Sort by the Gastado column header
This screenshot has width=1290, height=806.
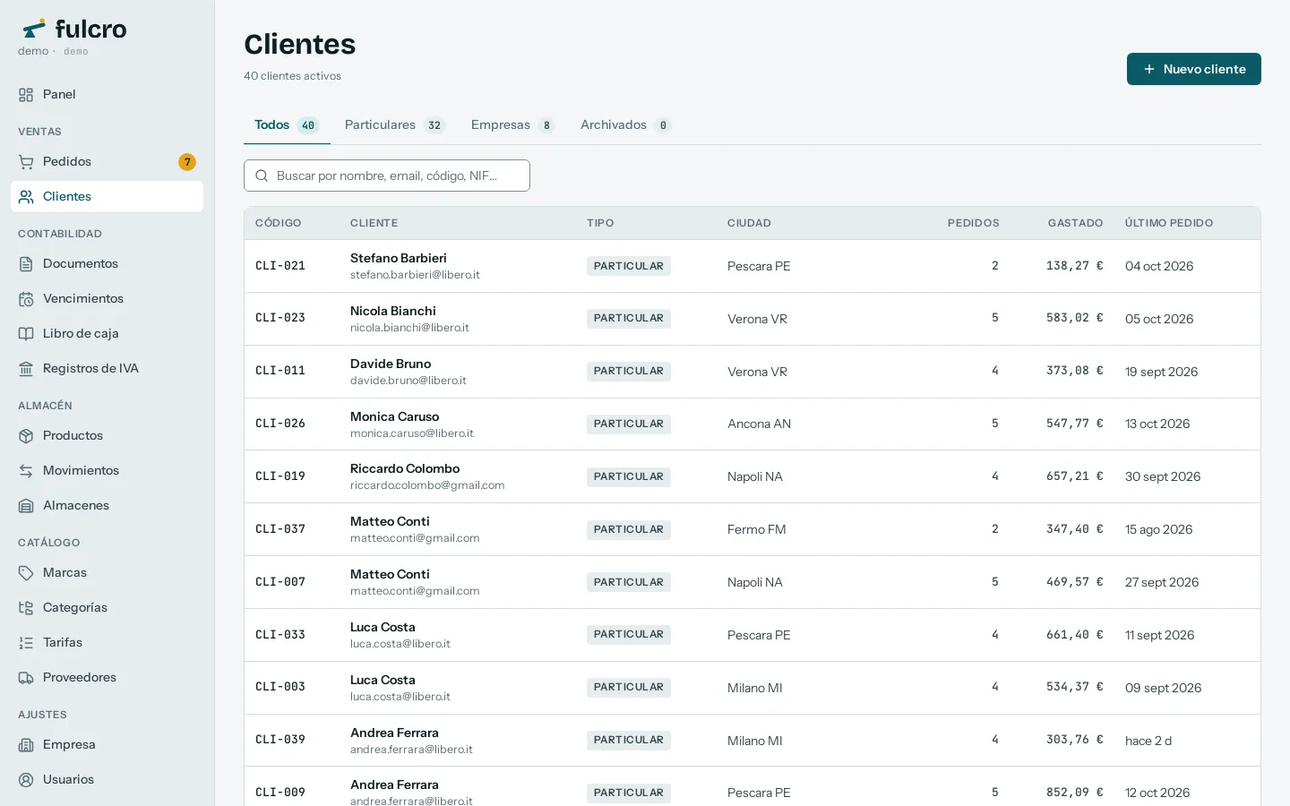click(x=1075, y=223)
